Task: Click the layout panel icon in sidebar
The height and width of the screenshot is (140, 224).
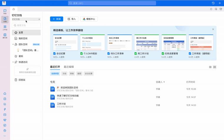Action: pyautogui.click(x=5, y=125)
